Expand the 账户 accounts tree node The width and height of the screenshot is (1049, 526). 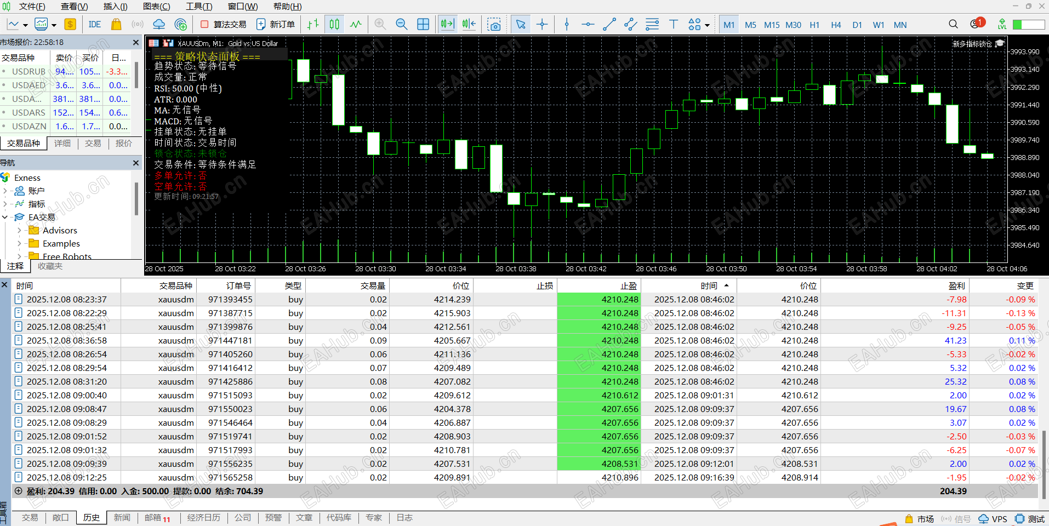pyautogui.click(x=5, y=191)
